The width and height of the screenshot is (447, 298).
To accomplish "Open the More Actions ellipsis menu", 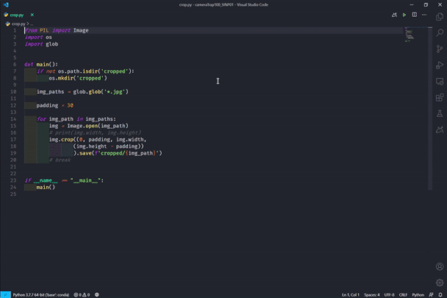I will [x=424, y=15].
